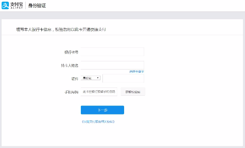The height and width of the screenshot is (148, 245).
Task: Click the blue Alipay 支 logo icon
Action: pos(5,5)
